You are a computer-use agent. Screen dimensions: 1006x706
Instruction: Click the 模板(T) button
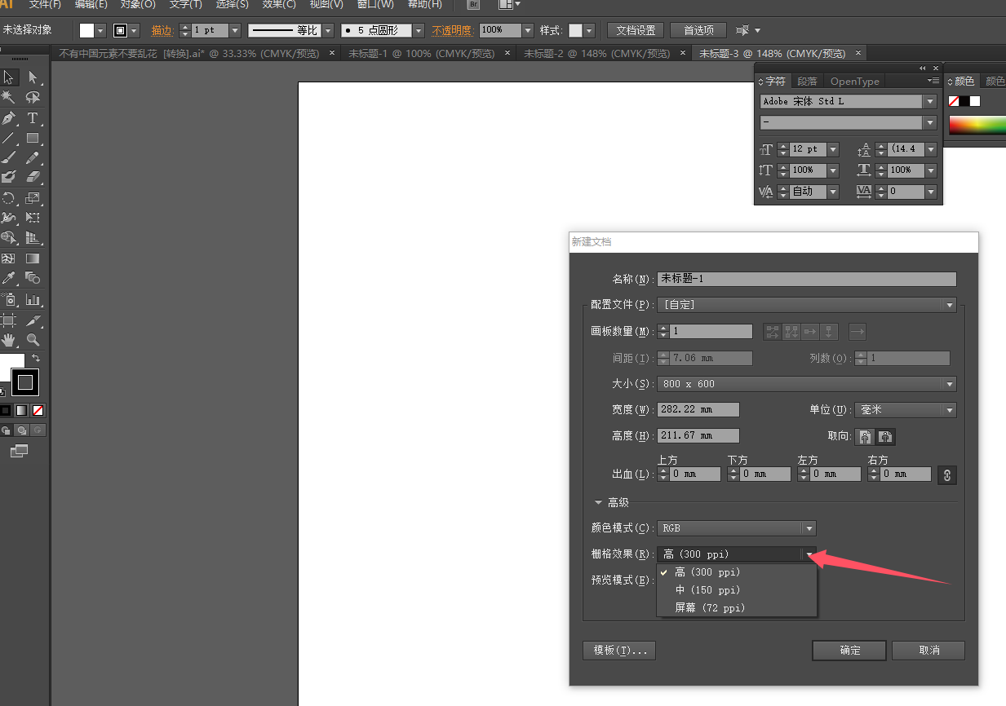click(x=618, y=651)
